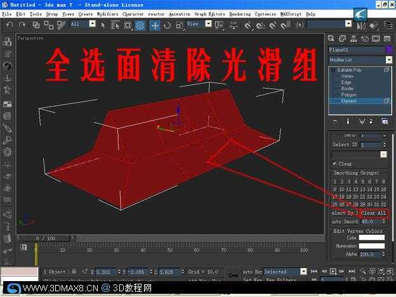The image size is (396, 297).
Task: Click the Plane01 object color swatch
Action: coord(389,49)
